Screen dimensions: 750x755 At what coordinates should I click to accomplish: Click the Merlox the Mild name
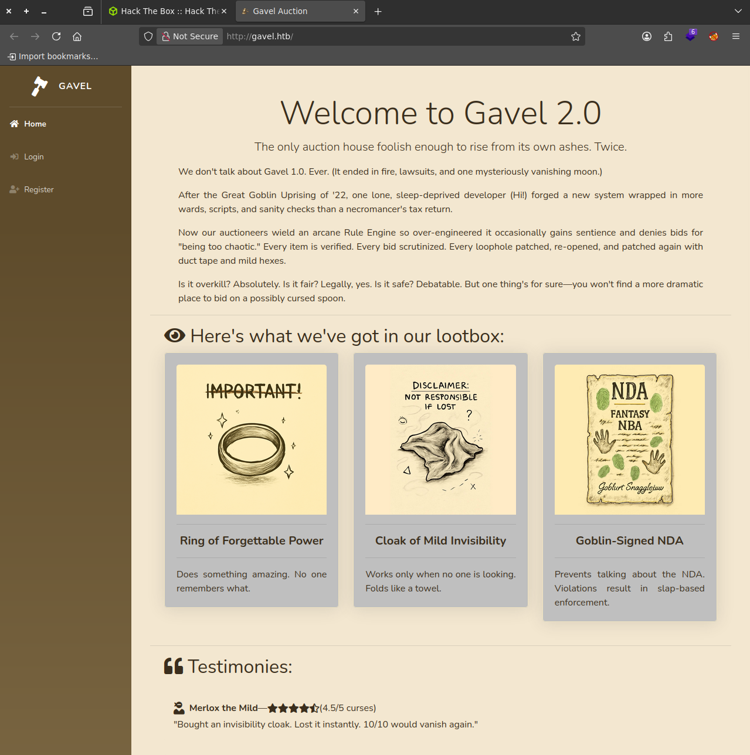[x=223, y=708]
